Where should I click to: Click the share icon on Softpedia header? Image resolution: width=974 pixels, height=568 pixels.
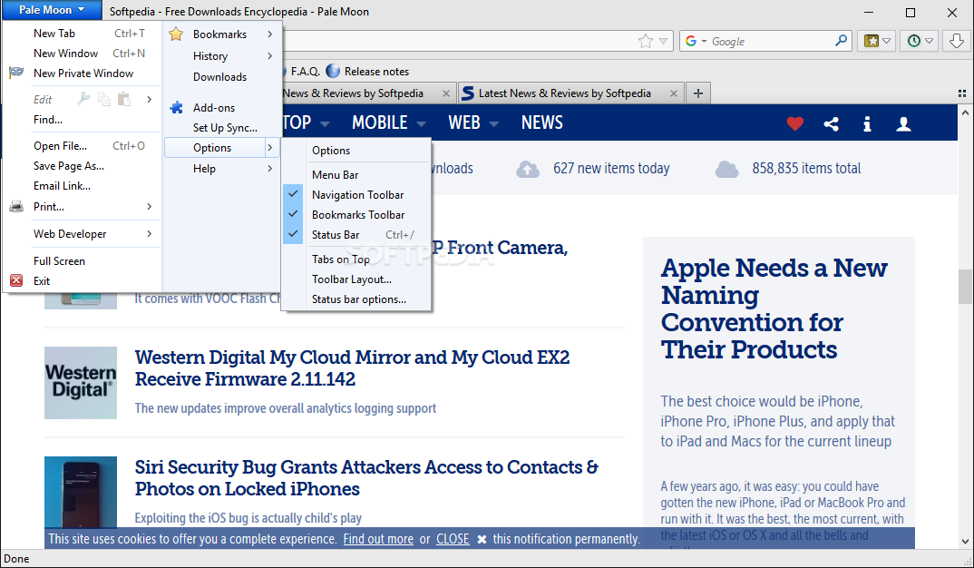coord(831,123)
